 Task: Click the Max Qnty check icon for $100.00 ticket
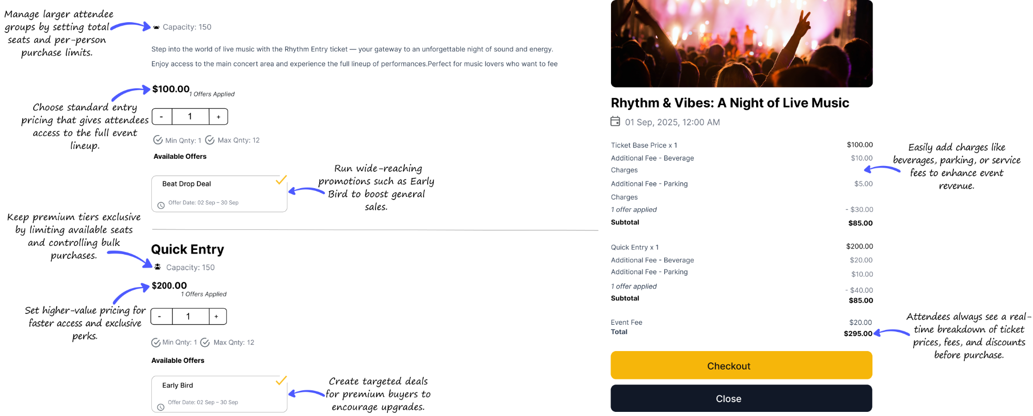pos(210,140)
